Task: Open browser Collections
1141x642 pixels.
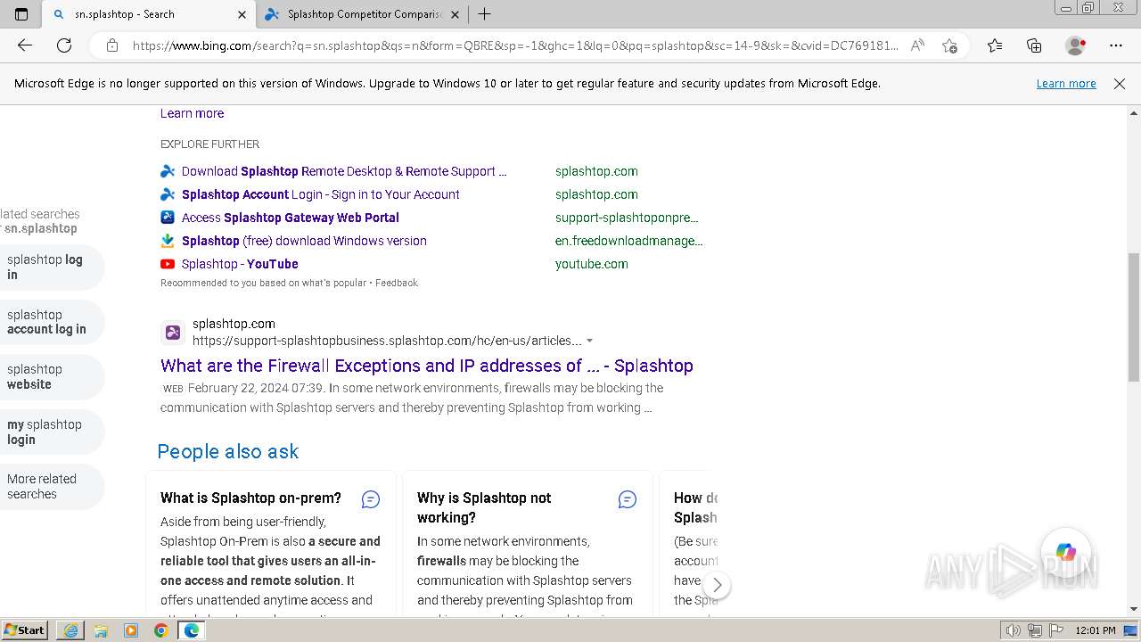Action: click(x=1034, y=45)
